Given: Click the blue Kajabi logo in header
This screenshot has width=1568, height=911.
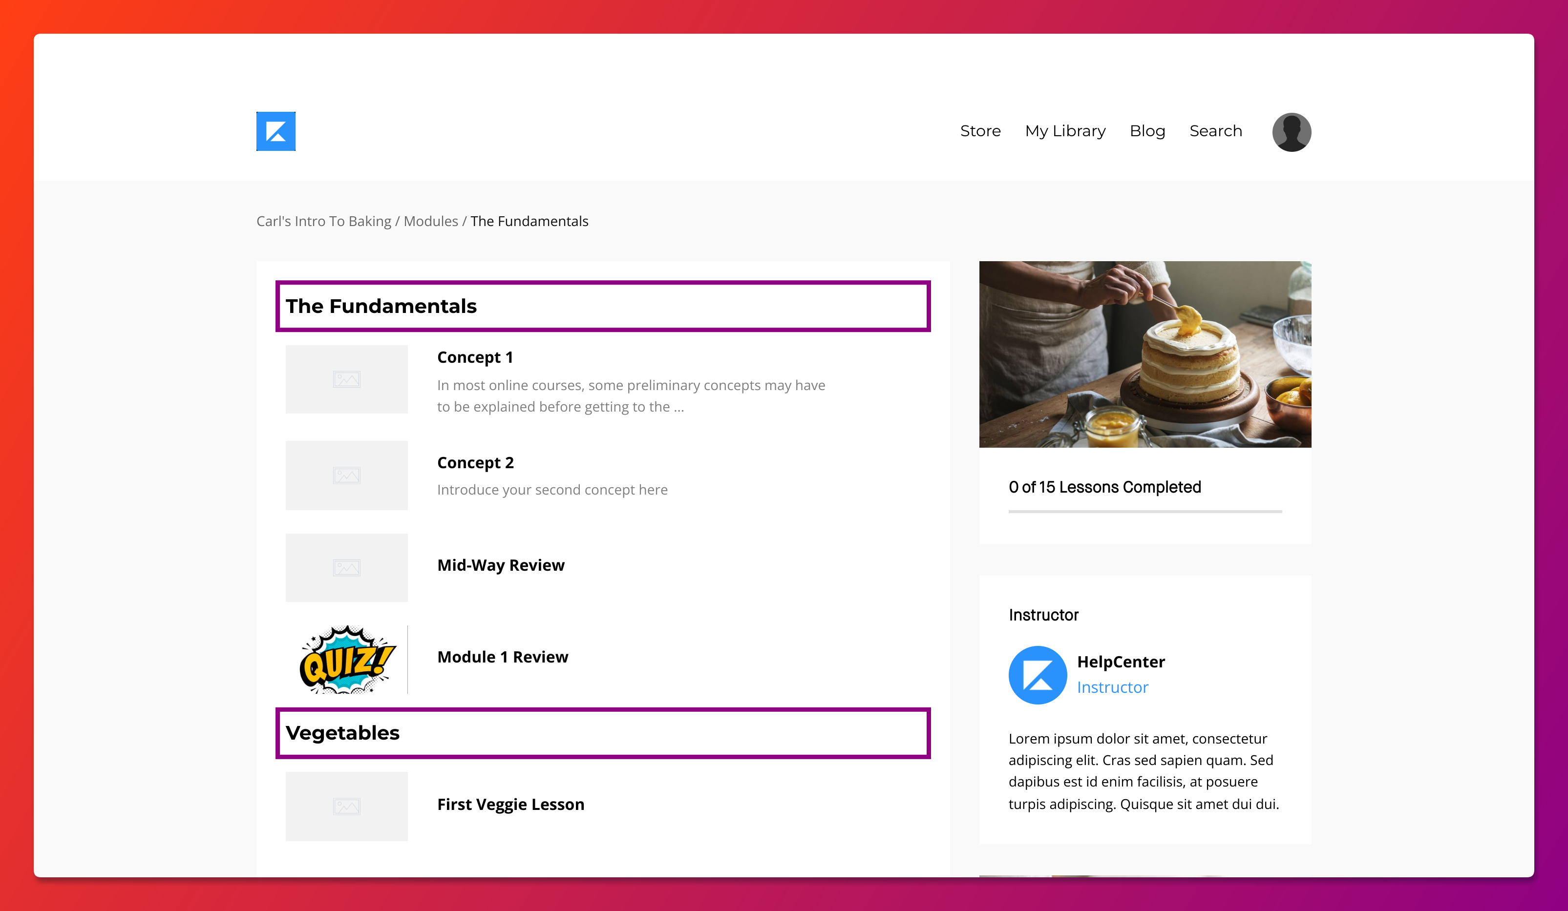Looking at the screenshot, I should click(x=275, y=131).
